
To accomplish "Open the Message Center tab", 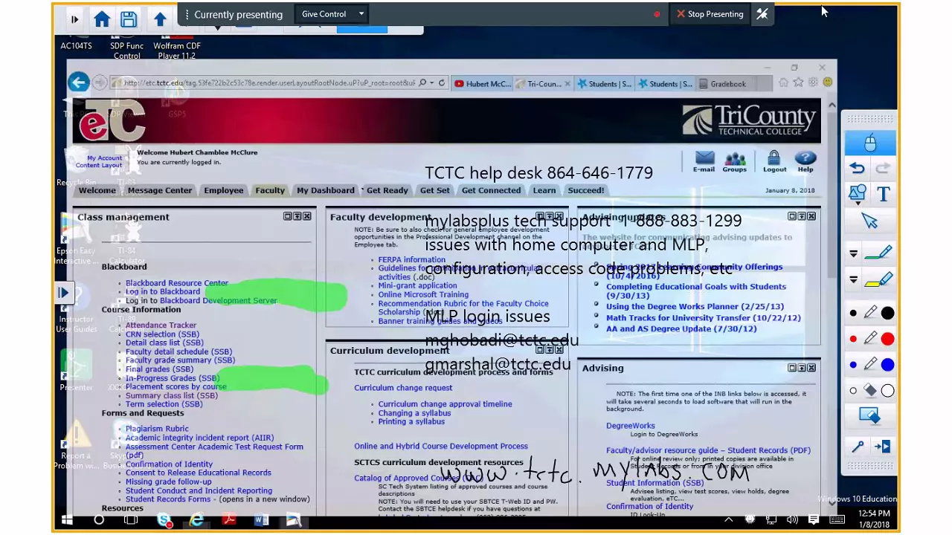I will click(160, 190).
